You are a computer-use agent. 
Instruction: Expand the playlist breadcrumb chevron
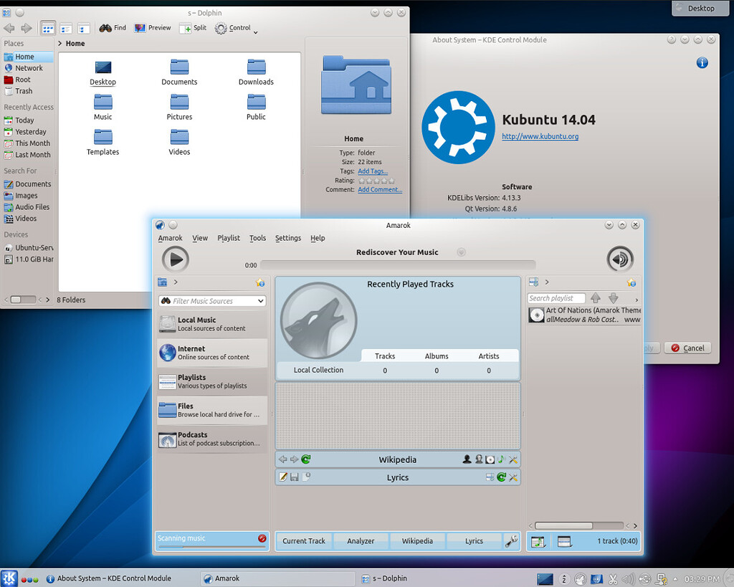click(x=547, y=282)
